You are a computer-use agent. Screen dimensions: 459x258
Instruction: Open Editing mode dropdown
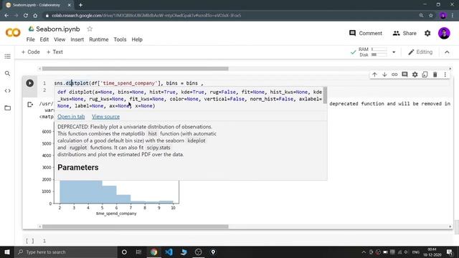tap(420, 52)
